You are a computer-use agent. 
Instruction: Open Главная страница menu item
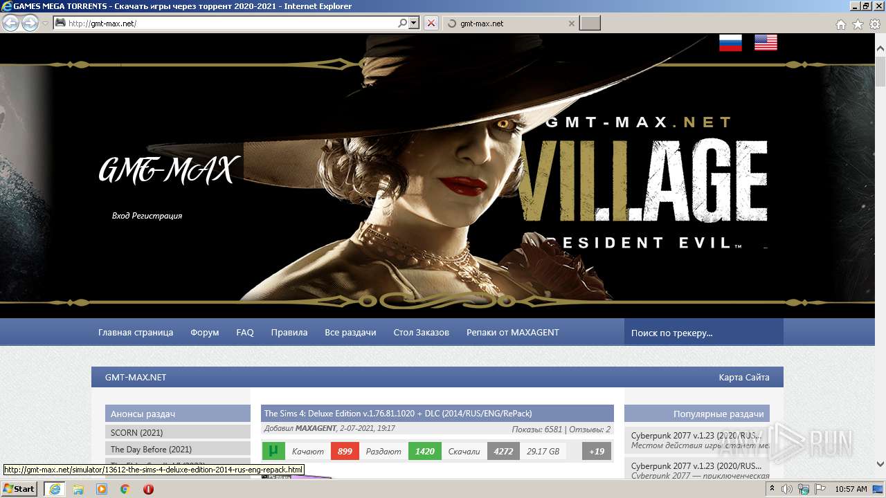136,333
